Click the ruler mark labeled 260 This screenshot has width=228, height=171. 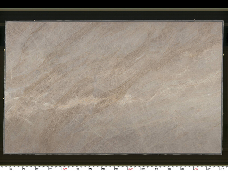(x=169, y=169)
